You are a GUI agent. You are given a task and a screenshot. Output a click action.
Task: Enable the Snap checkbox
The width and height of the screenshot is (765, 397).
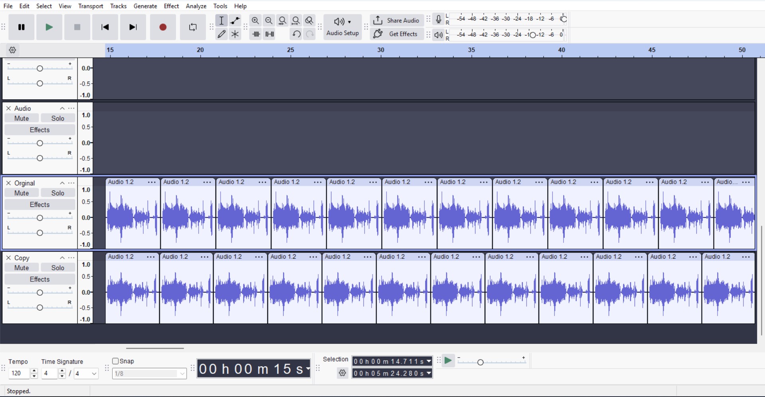(x=116, y=361)
